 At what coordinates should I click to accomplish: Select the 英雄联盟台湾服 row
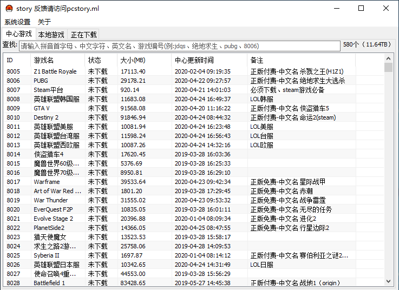(193, 136)
